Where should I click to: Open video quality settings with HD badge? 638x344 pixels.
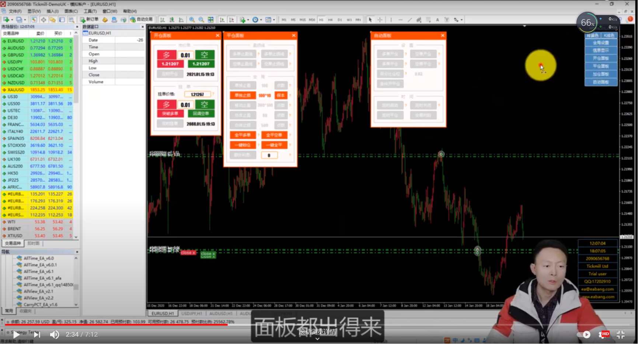tap(603, 334)
